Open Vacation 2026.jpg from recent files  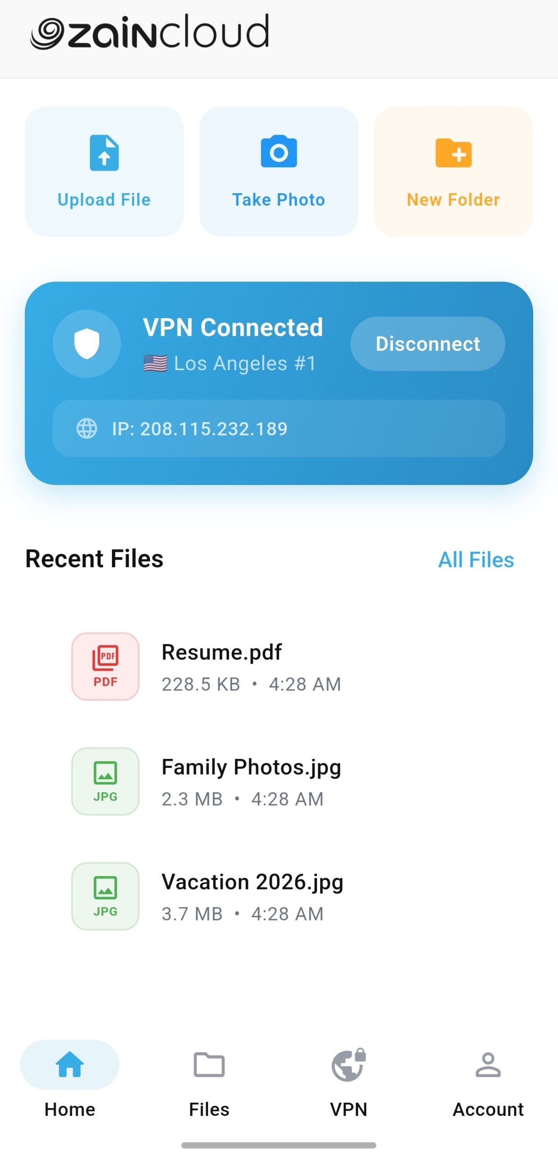[x=279, y=896]
